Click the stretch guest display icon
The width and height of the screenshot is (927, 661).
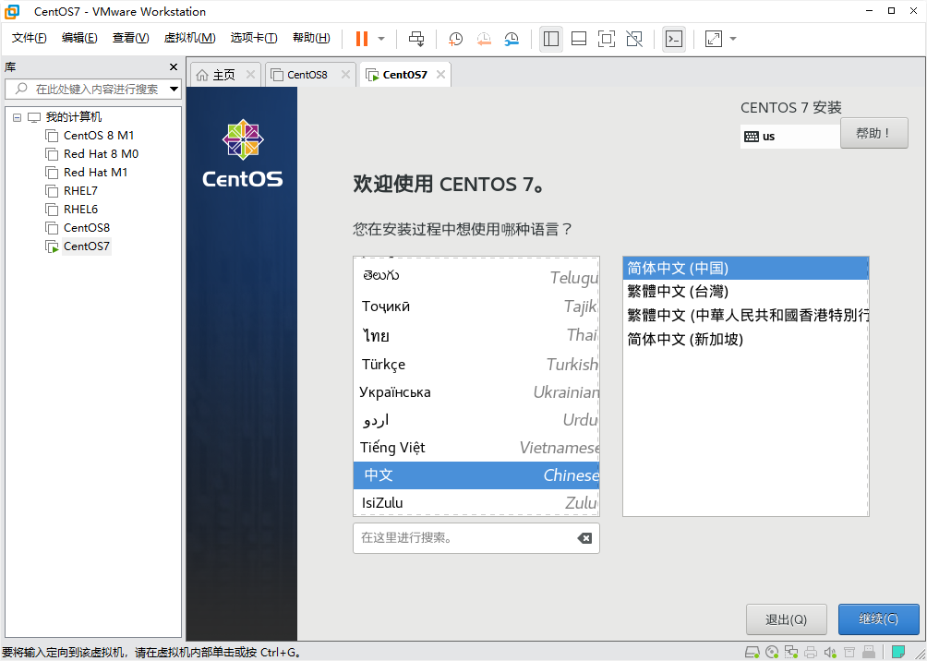(x=714, y=39)
